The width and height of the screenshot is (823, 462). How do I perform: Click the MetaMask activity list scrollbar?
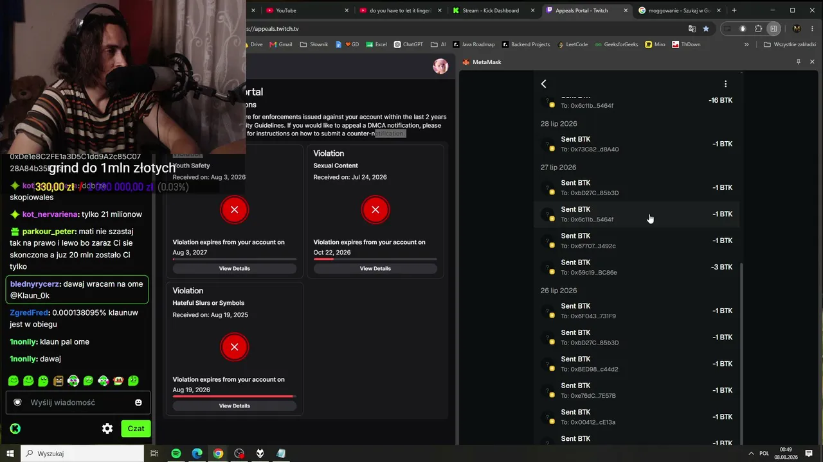(x=742, y=353)
